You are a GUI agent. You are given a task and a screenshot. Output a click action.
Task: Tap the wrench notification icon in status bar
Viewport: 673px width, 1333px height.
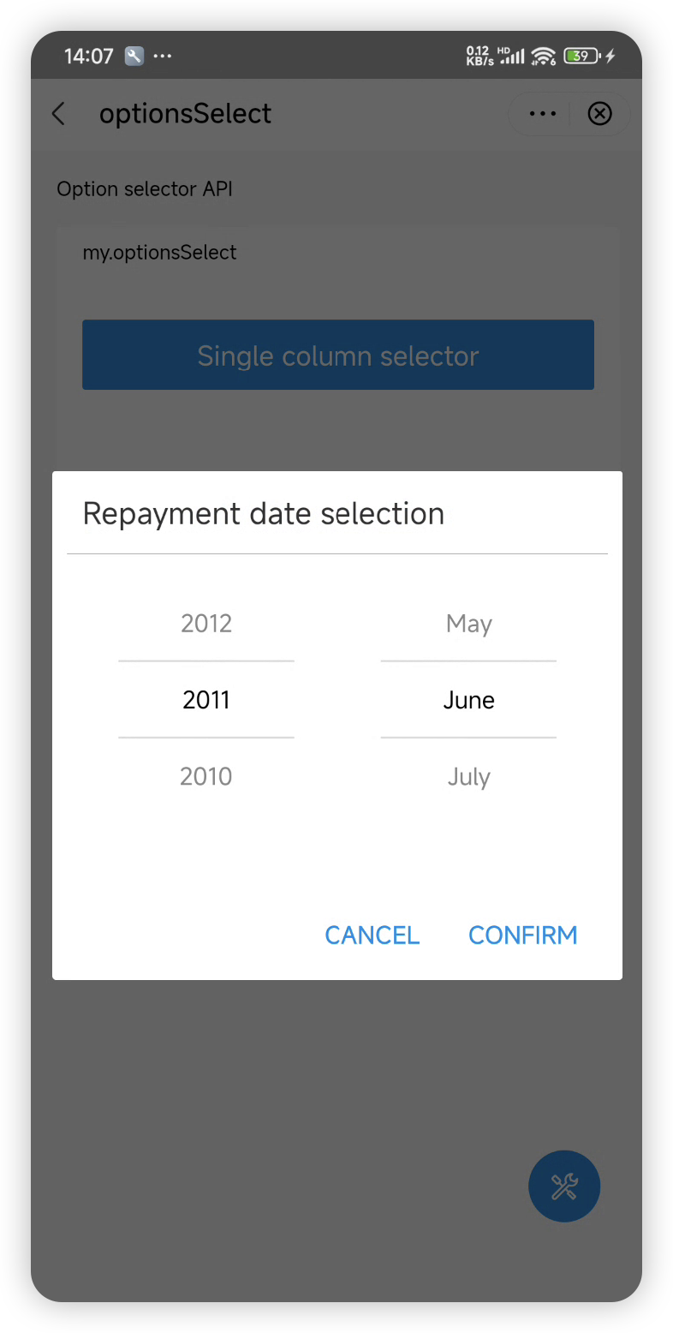(134, 57)
